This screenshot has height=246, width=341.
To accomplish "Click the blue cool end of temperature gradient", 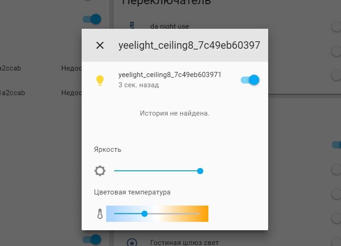I will coord(111,214).
